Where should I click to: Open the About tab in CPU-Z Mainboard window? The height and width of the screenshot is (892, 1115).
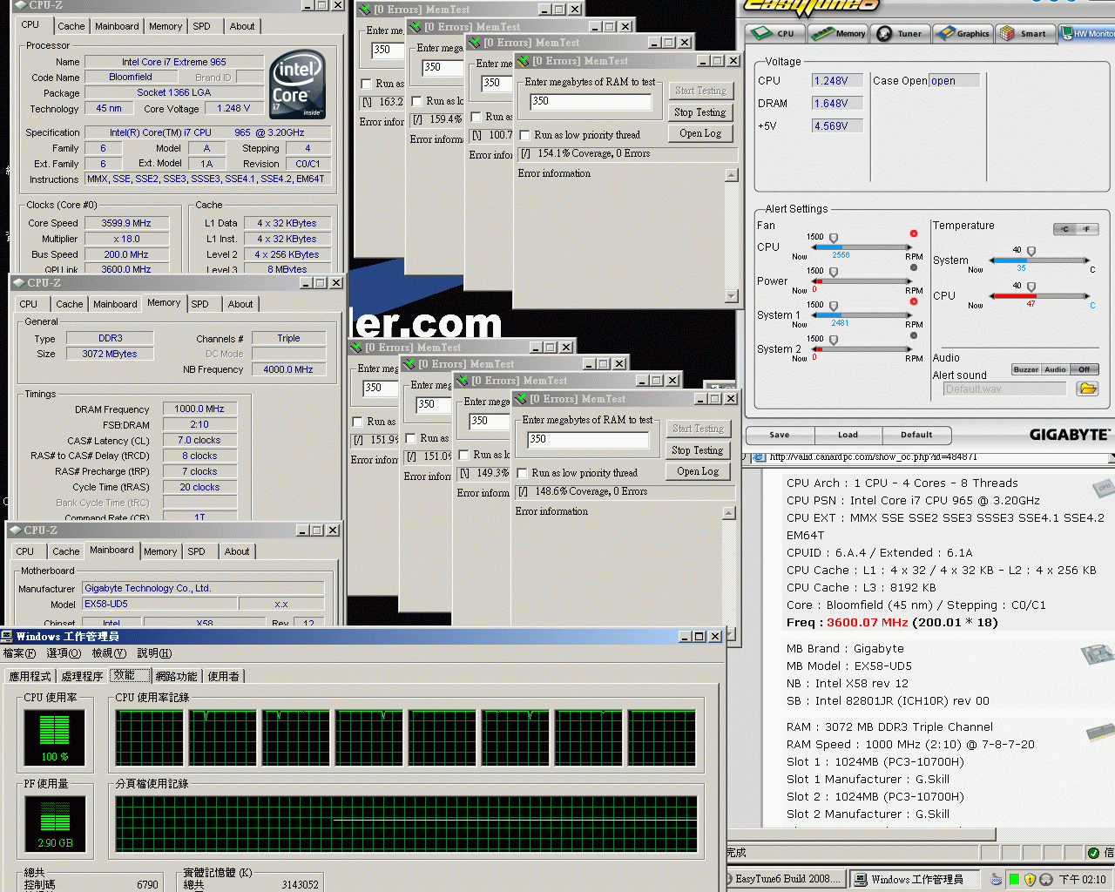point(237,551)
